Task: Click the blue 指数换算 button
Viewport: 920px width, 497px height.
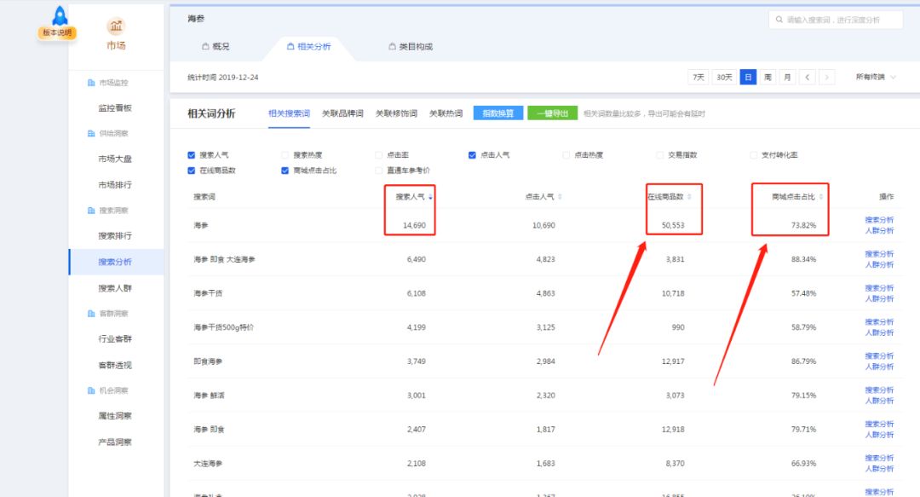Action: pyautogui.click(x=497, y=113)
